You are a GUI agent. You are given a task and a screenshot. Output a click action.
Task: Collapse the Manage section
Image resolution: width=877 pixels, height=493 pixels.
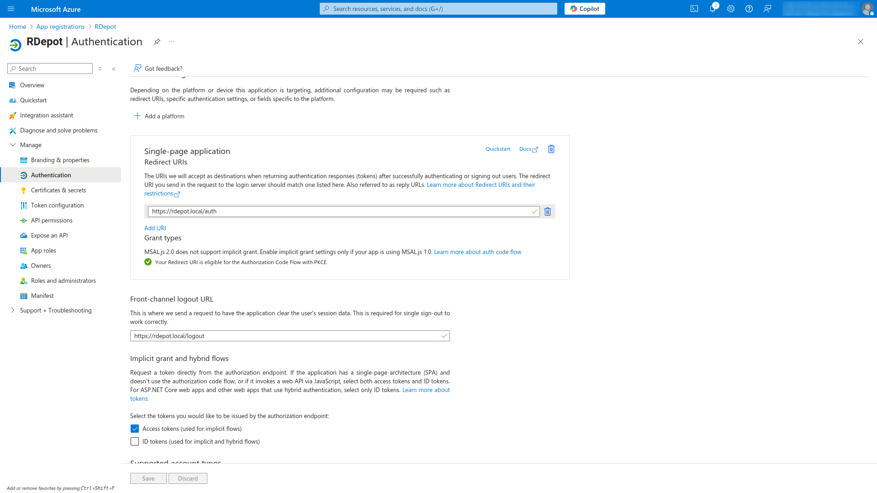[13, 145]
